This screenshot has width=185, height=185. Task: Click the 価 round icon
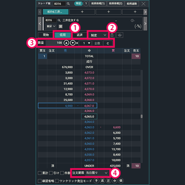point(121,181)
